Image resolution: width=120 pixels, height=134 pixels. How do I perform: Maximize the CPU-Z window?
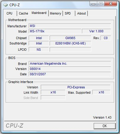tap(101, 4)
